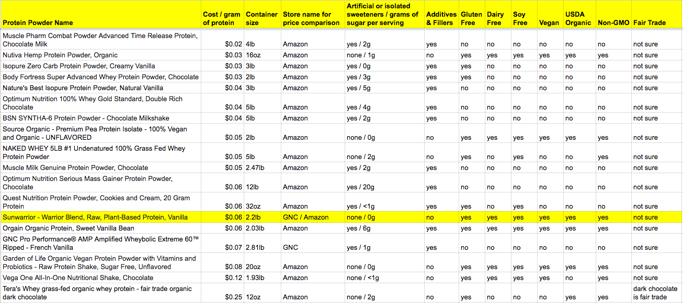Select Quest Nutrition Cookies and Cream cell

tap(101, 202)
